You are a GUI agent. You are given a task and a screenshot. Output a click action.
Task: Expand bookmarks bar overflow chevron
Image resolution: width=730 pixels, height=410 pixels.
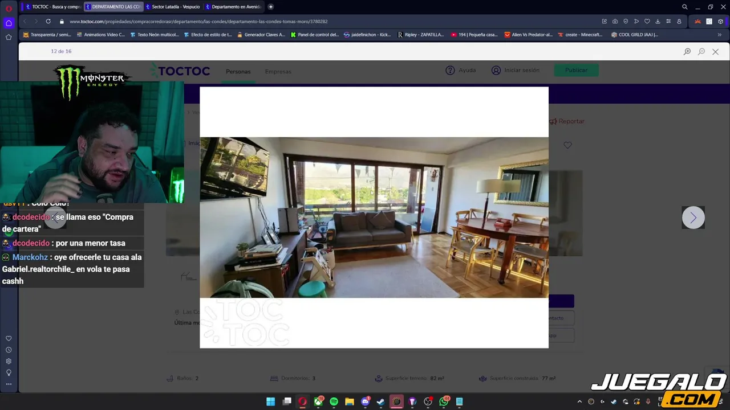tap(719, 35)
